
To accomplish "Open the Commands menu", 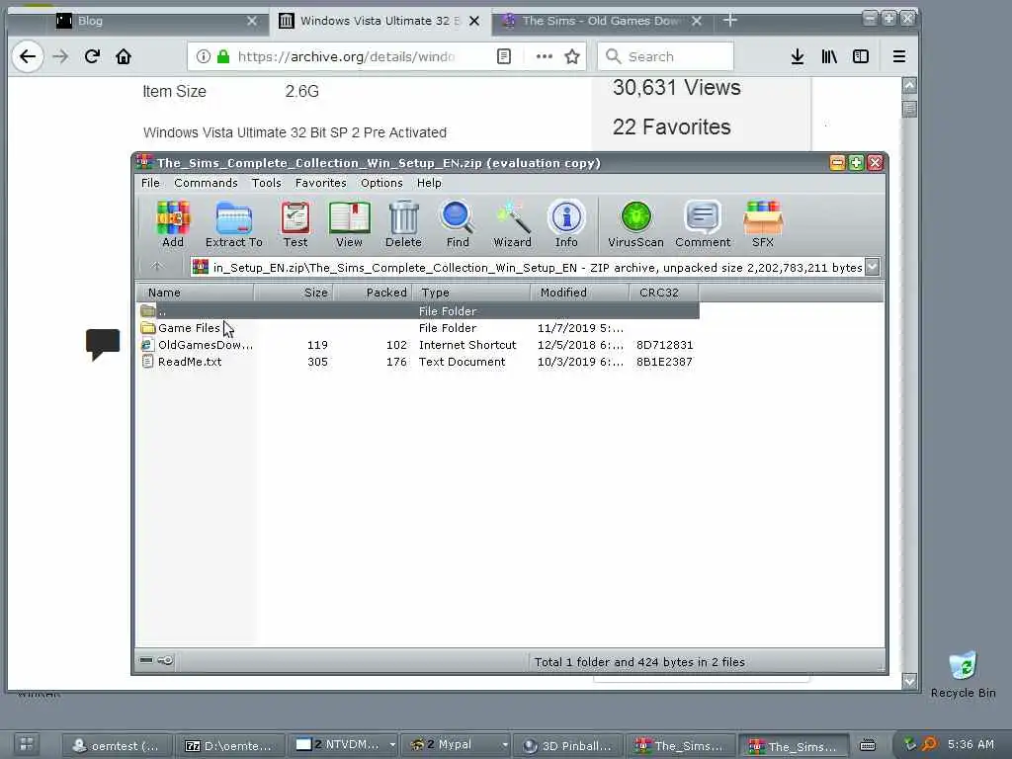I will tap(206, 183).
